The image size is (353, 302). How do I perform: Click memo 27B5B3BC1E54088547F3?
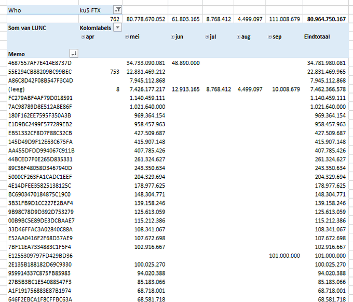click(40, 282)
